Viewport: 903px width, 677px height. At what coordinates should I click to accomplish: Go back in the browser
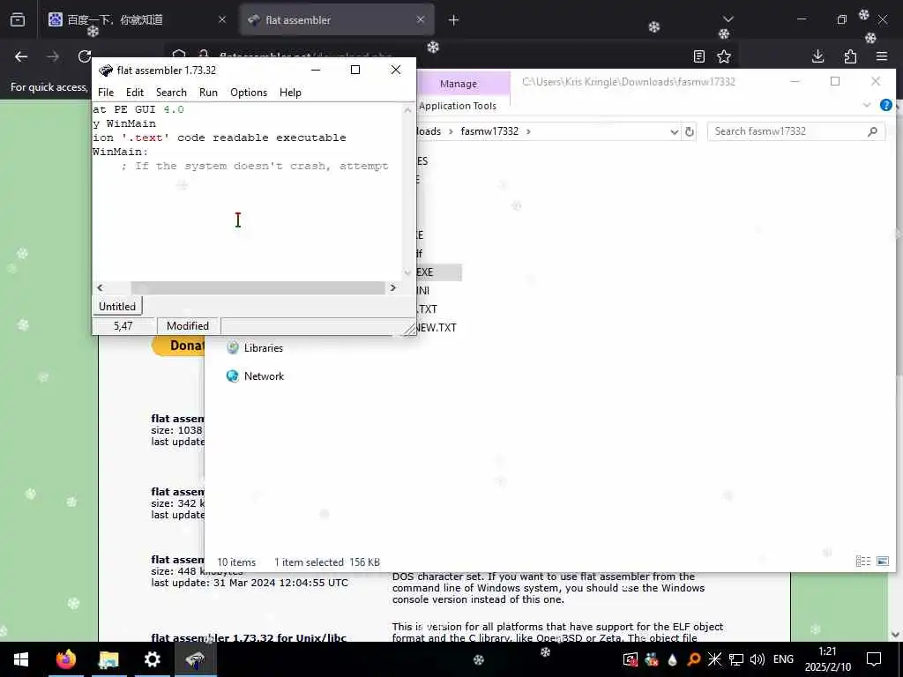coord(21,56)
